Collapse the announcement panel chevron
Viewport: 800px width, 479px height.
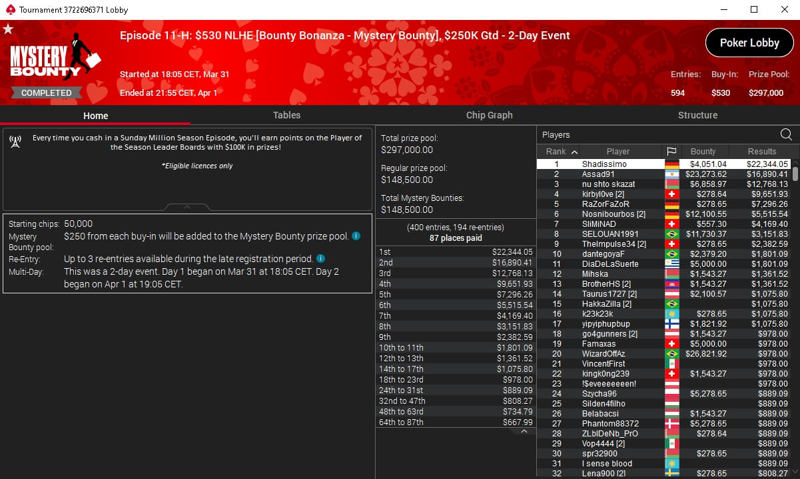[x=187, y=207]
